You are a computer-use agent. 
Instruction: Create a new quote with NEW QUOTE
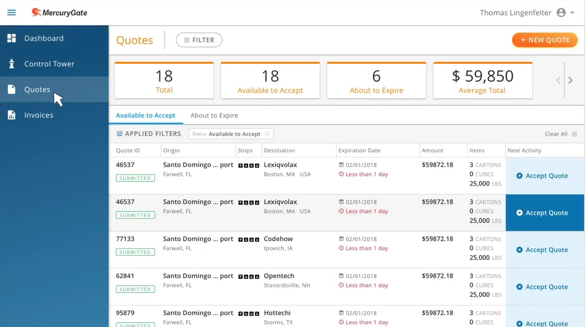point(545,40)
